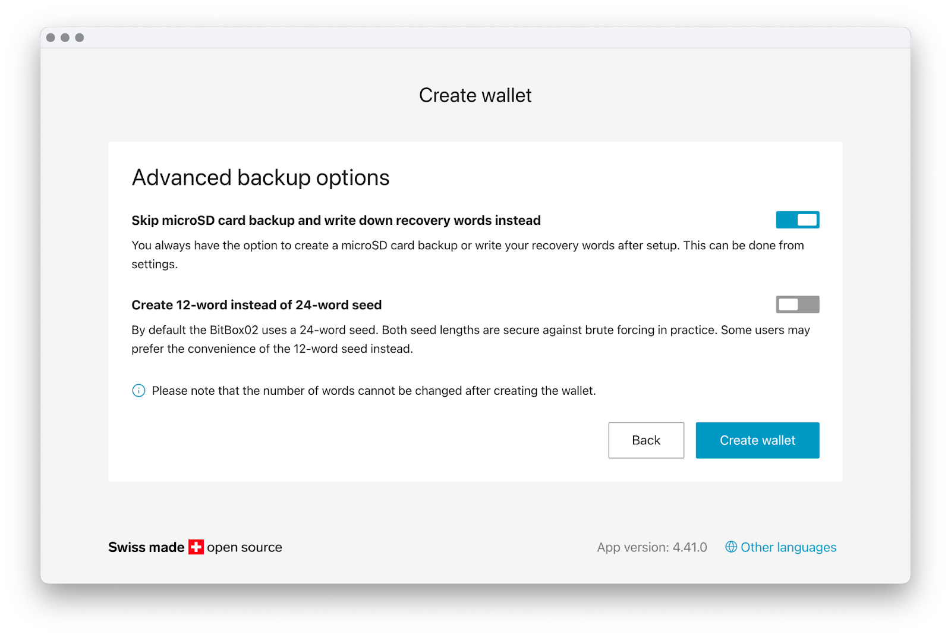Click the Swiss made text in the footer

tap(146, 547)
